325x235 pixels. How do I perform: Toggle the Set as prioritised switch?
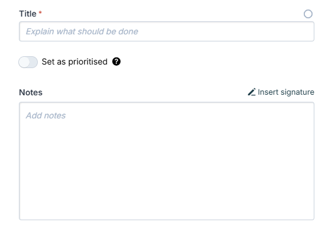pos(28,62)
